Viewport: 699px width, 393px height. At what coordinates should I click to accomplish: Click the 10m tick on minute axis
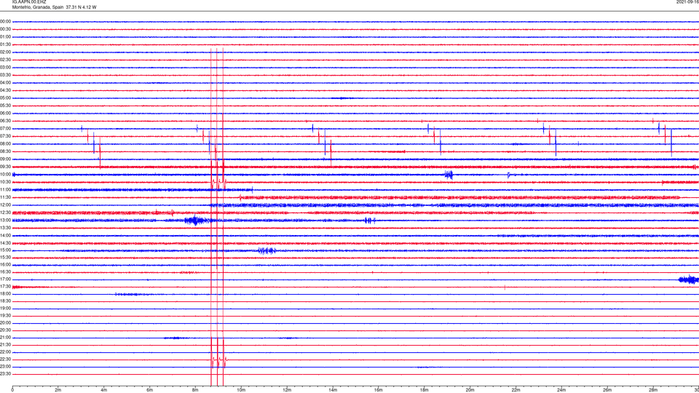[241, 390]
